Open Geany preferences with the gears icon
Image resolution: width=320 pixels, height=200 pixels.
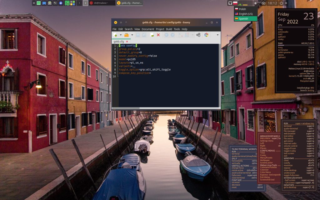pyautogui.click(x=198, y=35)
